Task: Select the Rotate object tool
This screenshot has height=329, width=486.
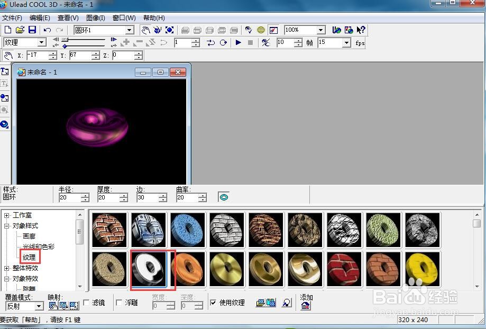Action: 158,30
